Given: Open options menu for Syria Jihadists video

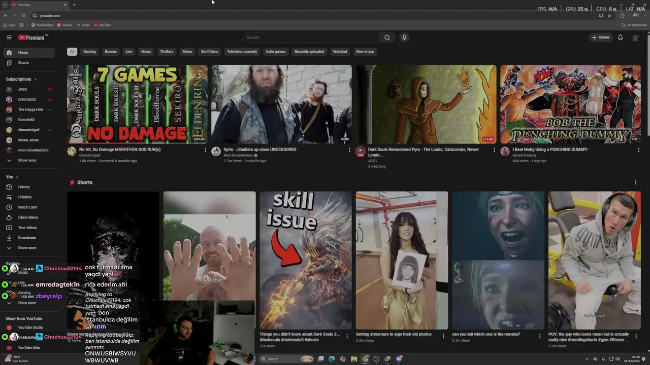Looking at the screenshot, I should coord(349,150).
